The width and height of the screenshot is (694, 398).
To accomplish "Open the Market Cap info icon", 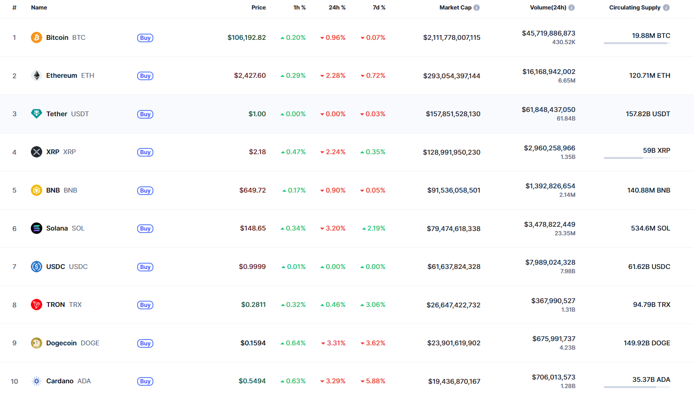I will point(477,8).
